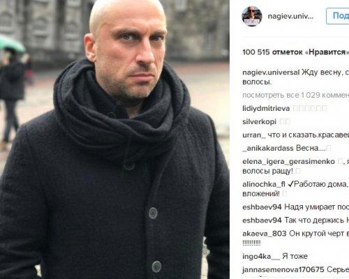Click the blue Подписаться follow button

pyautogui.click(x=338, y=16)
